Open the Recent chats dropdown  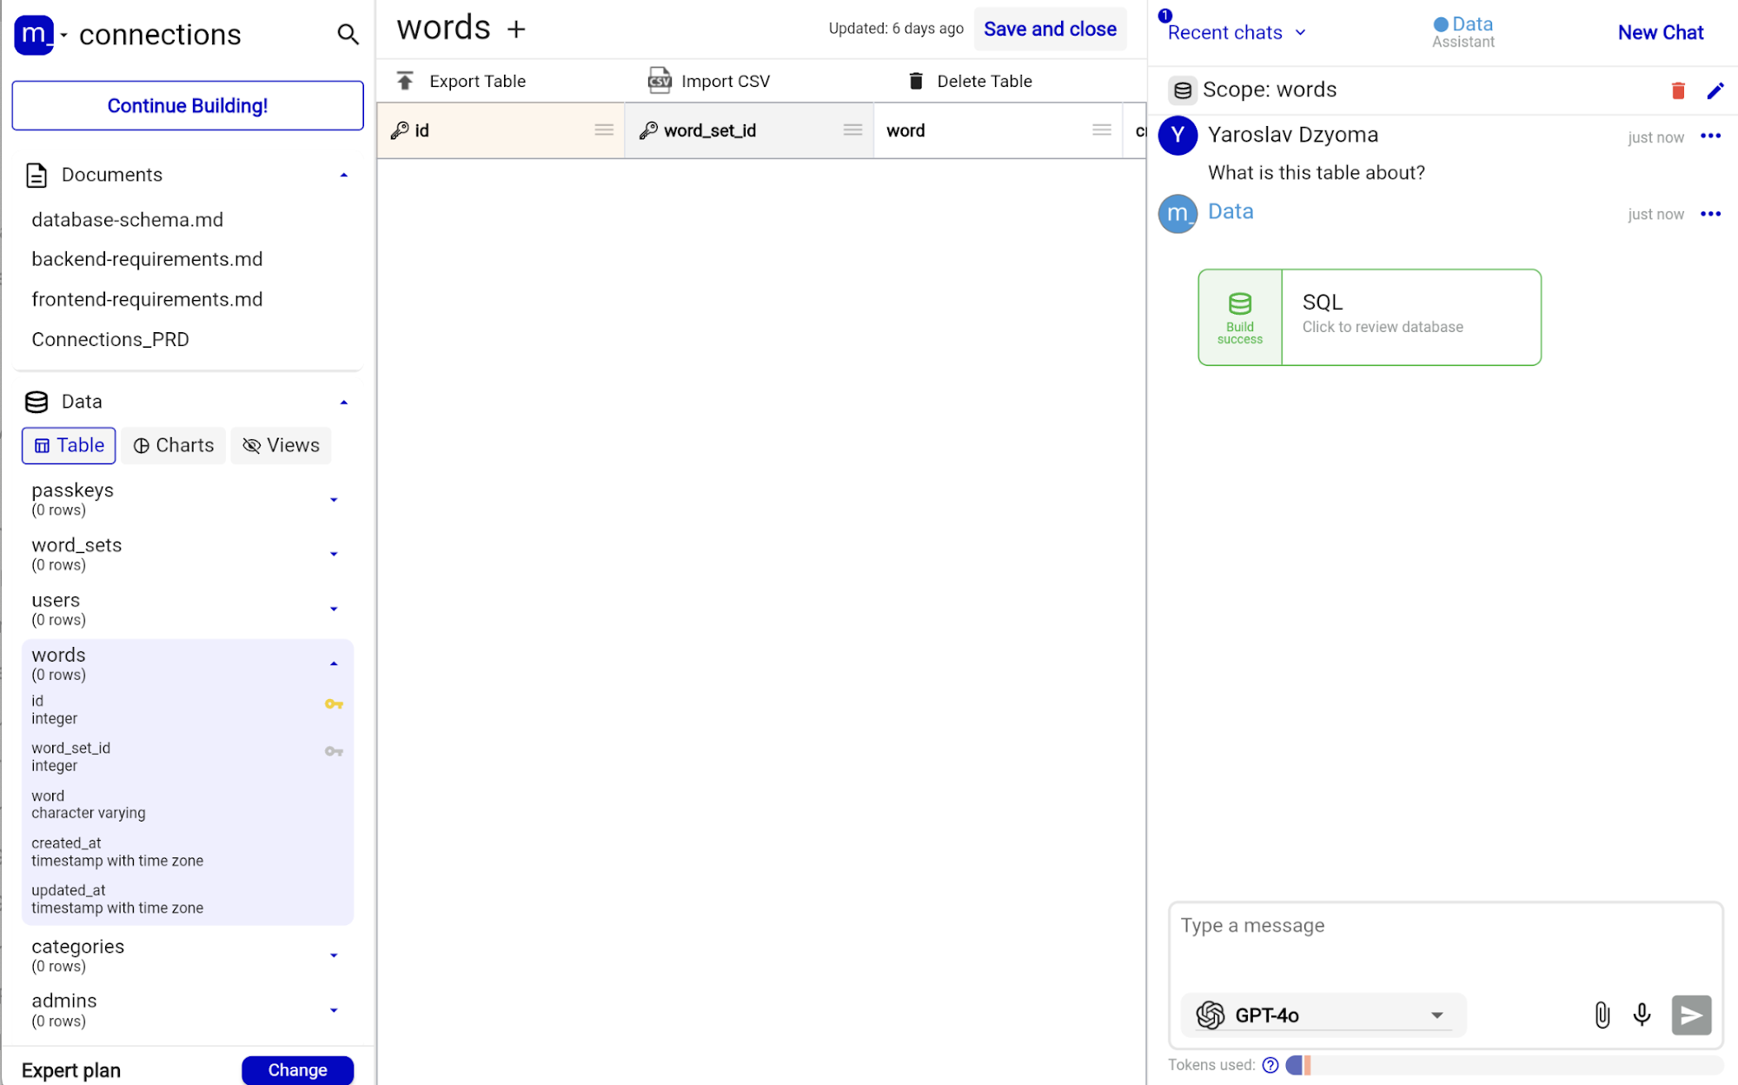coord(1236,33)
